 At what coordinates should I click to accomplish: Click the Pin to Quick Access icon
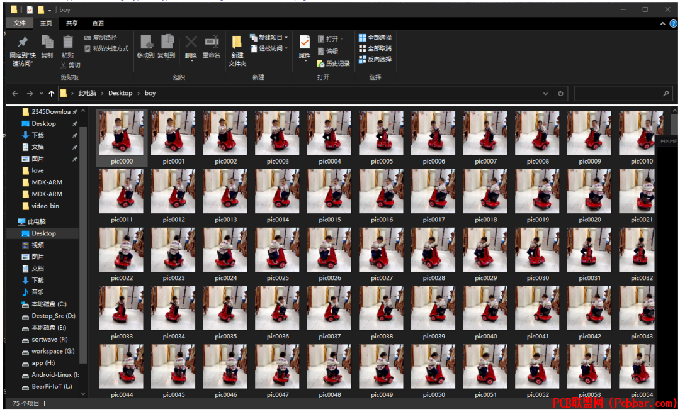[23, 42]
